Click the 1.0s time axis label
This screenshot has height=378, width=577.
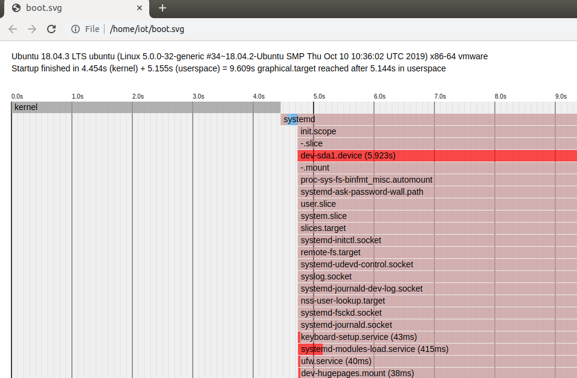click(78, 97)
